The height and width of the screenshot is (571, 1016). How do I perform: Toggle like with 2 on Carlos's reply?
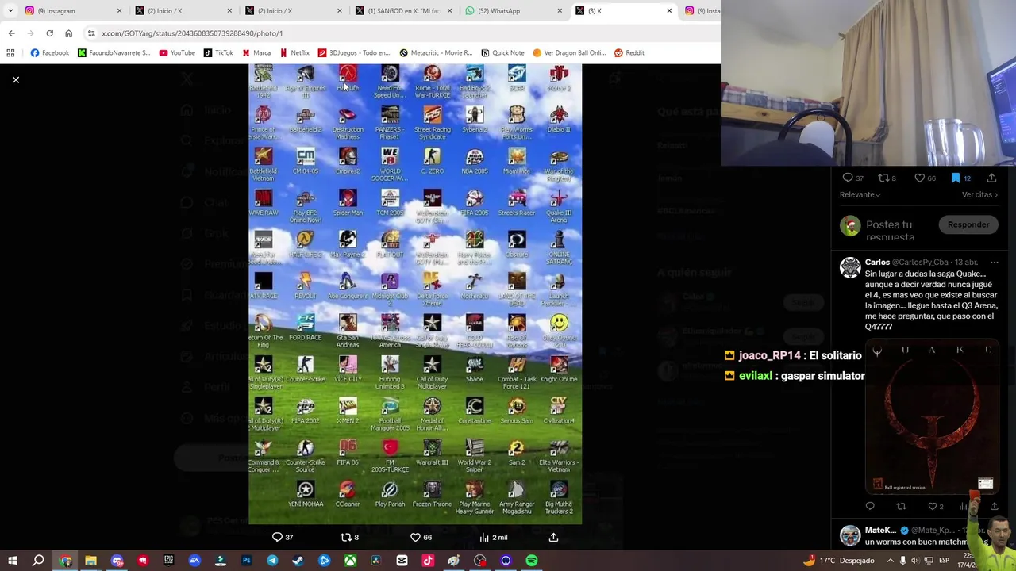(935, 506)
